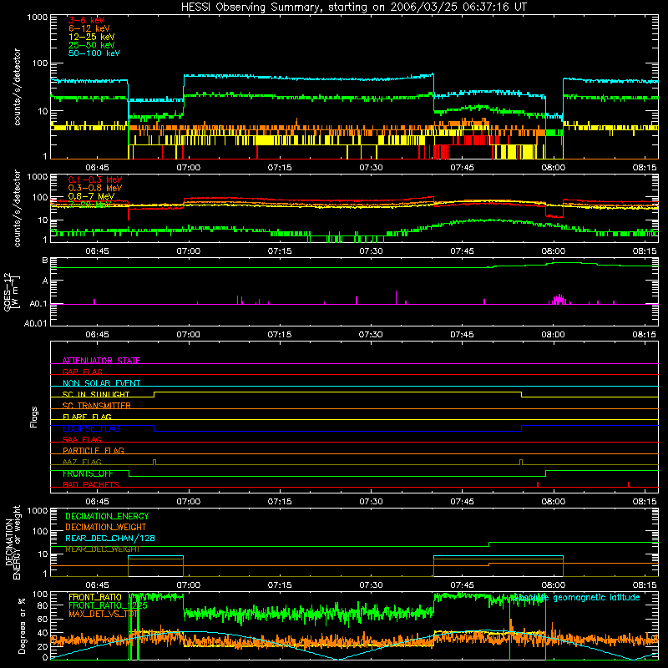Screen dimensions: 668x668
Task: Select the 6-12 keV legend label
Action: (x=89, y=28)
